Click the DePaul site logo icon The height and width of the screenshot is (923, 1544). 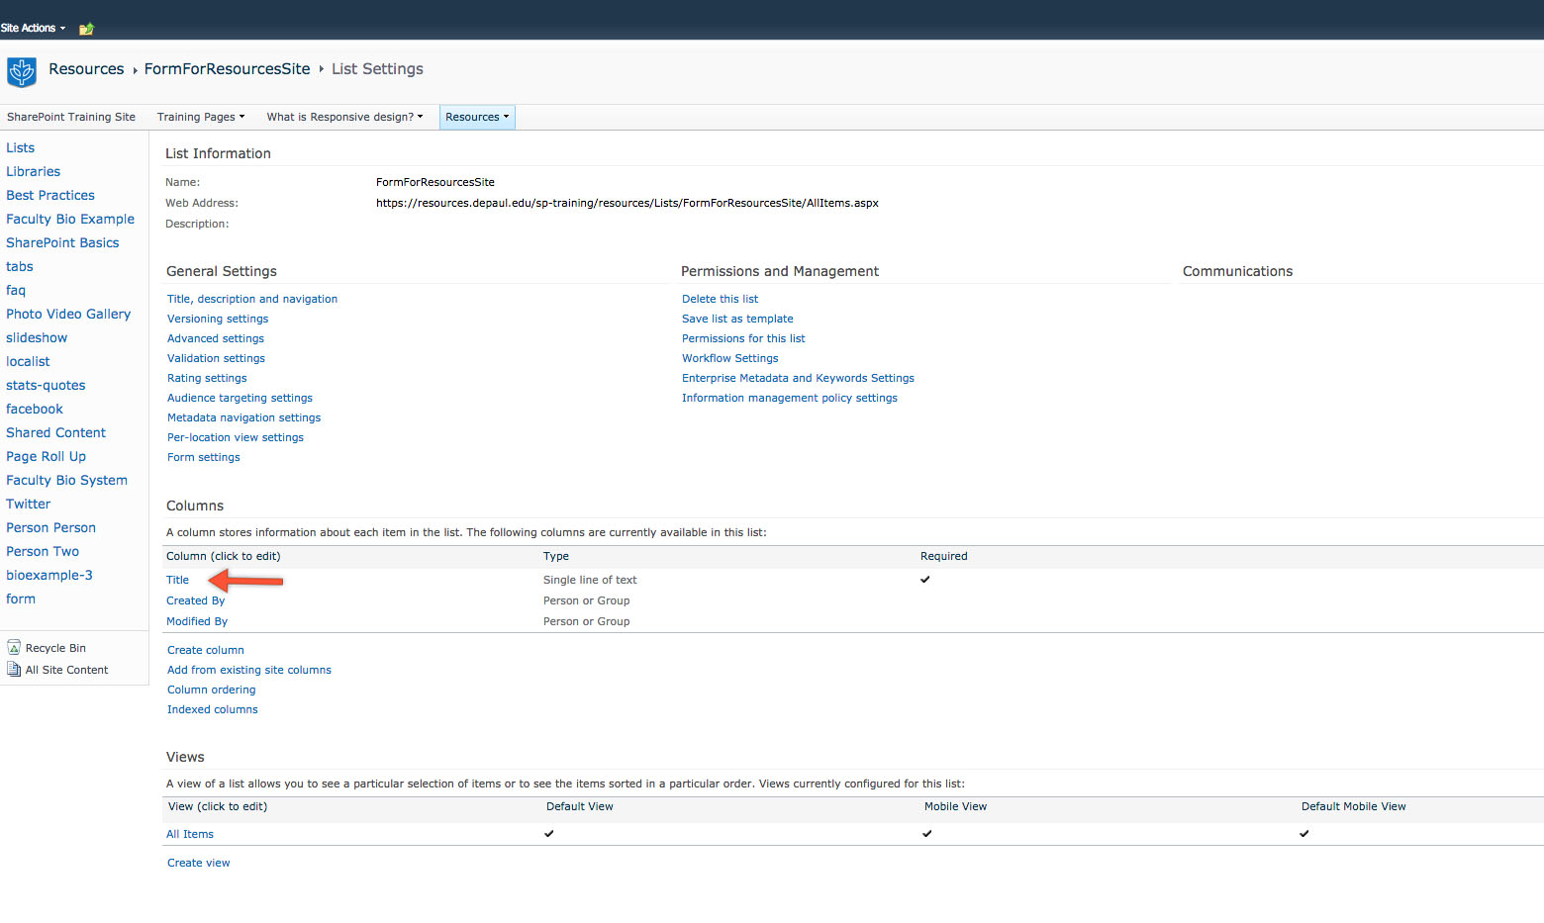point(22,71)
